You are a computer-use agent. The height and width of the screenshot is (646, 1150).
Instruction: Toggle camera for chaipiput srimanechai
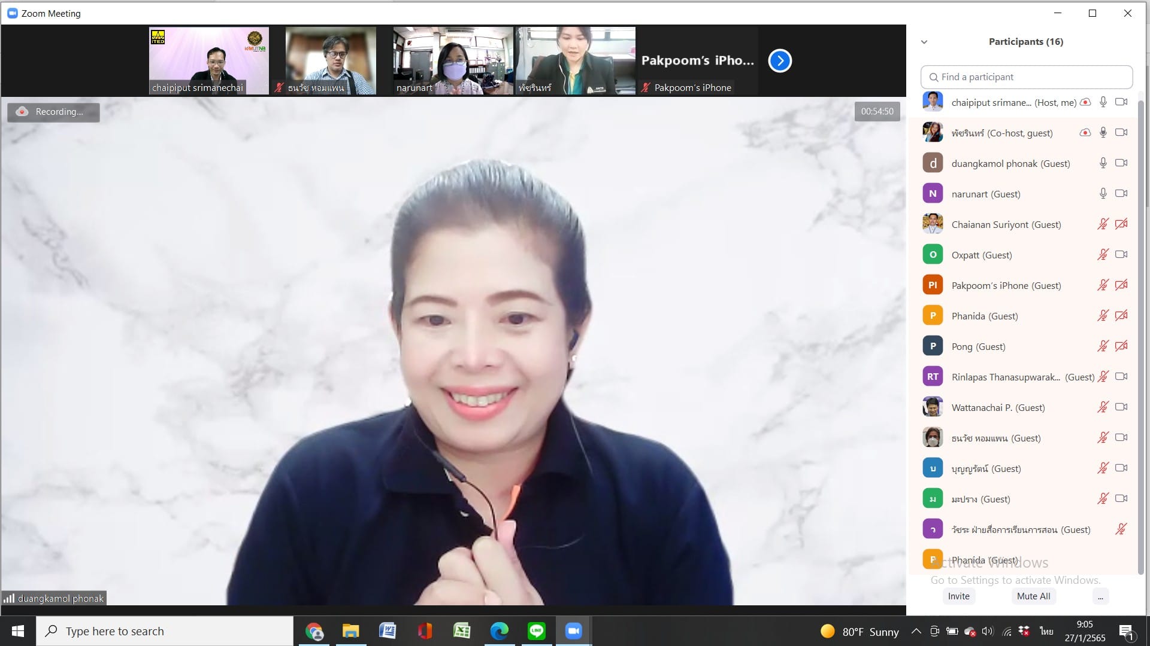pos(1121,102)
